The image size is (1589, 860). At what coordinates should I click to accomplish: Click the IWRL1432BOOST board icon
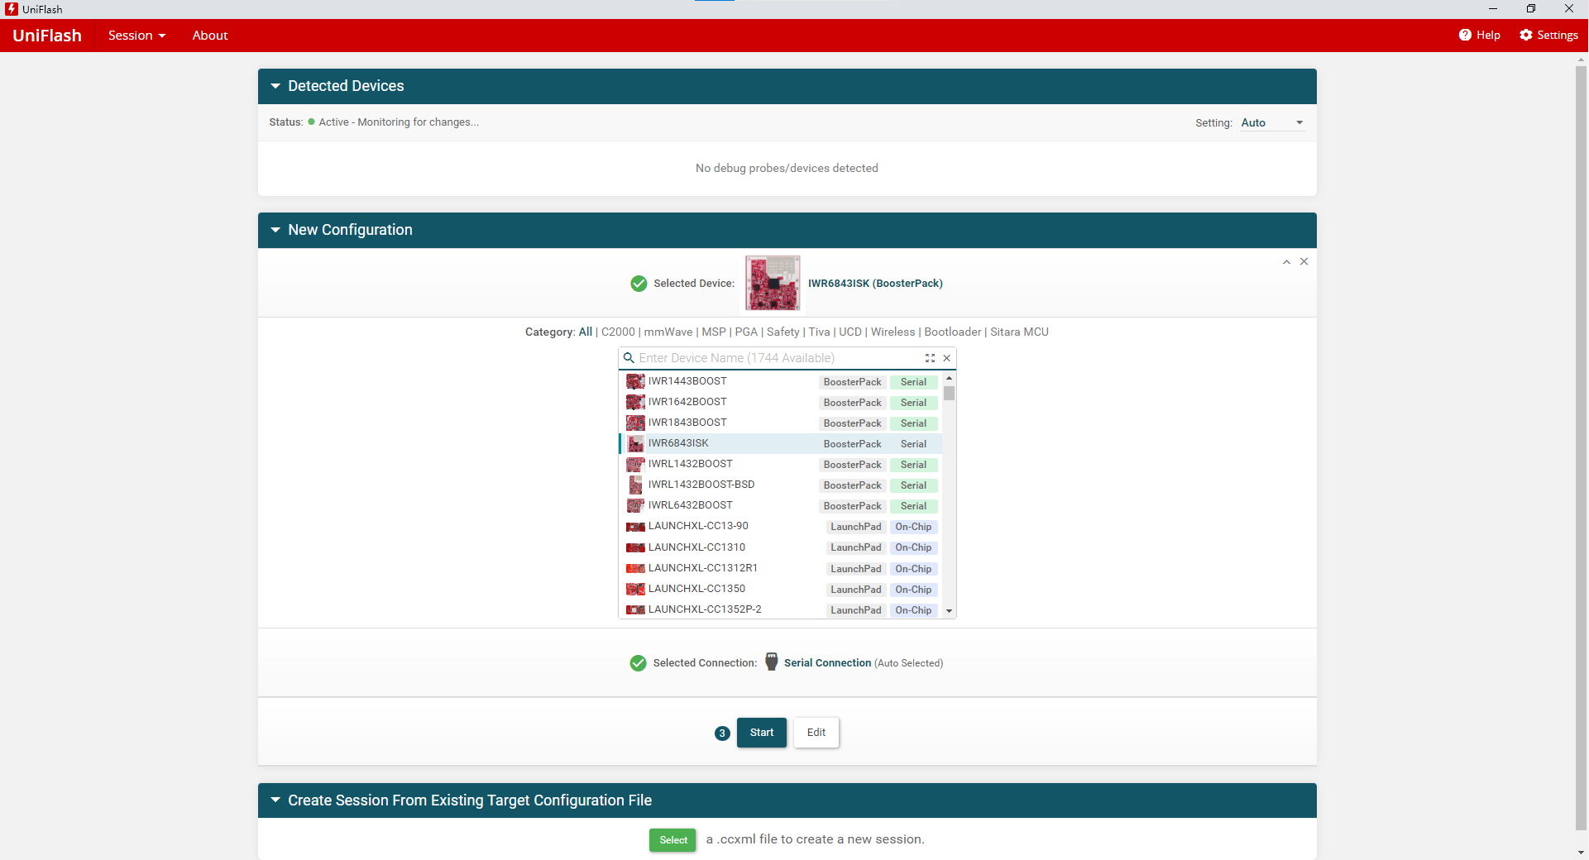coord(635,464)
